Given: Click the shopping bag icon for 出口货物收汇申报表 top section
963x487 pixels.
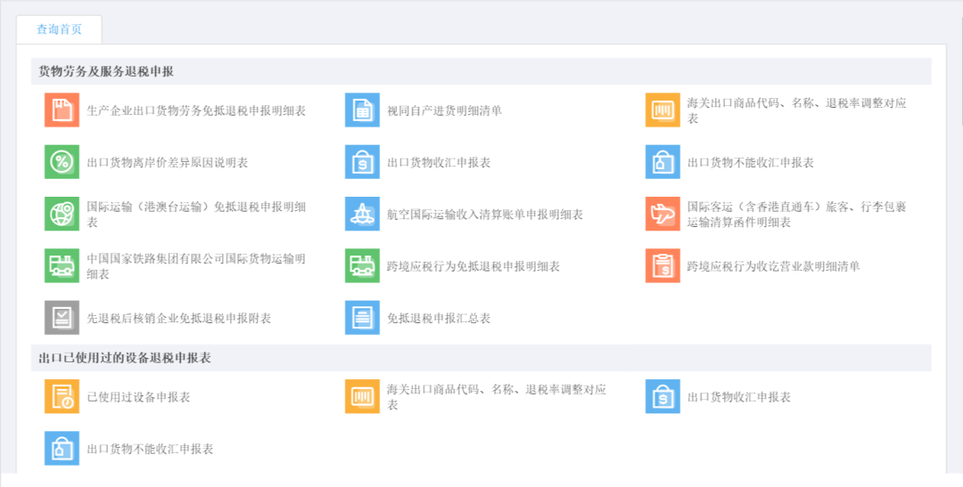Looking at the screenshot, I should (x=362, y=162).
